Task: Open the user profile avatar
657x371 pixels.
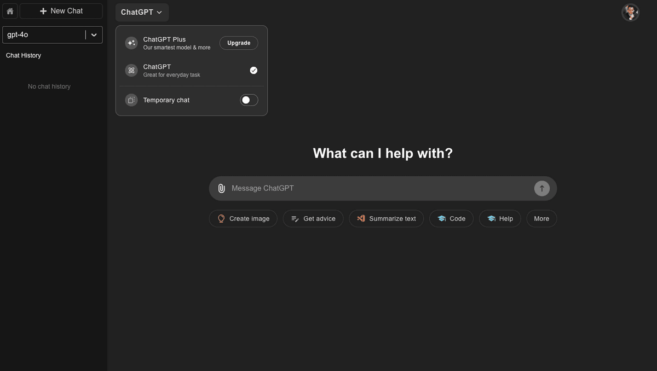Action: click(x=630, y=12)
